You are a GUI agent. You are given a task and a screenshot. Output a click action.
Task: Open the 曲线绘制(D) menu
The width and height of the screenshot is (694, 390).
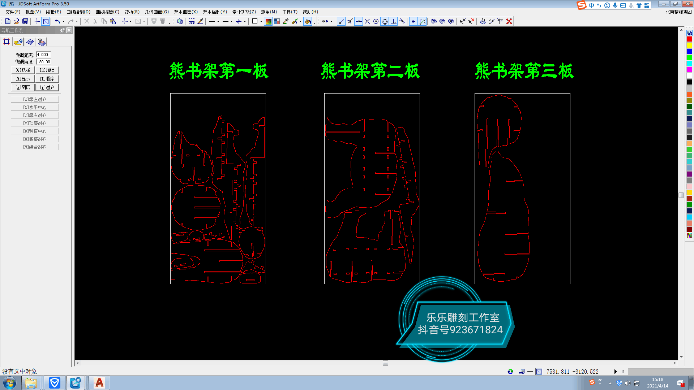[x=78, y=12]
